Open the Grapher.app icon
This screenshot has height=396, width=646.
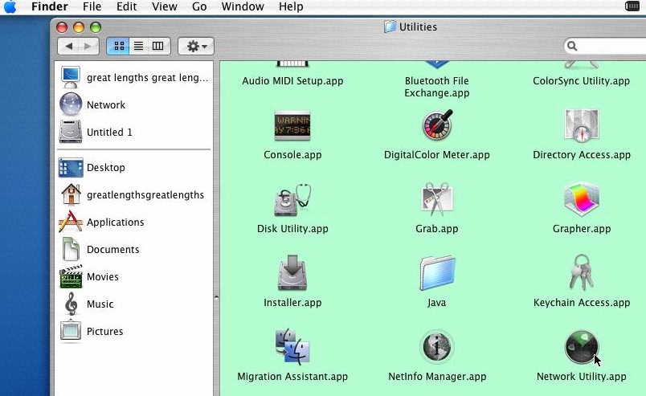pos(581,199)
